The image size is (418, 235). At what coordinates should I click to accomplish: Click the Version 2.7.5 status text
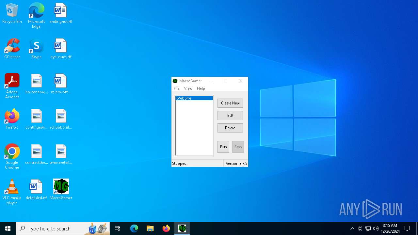click(x=236, y=164)
